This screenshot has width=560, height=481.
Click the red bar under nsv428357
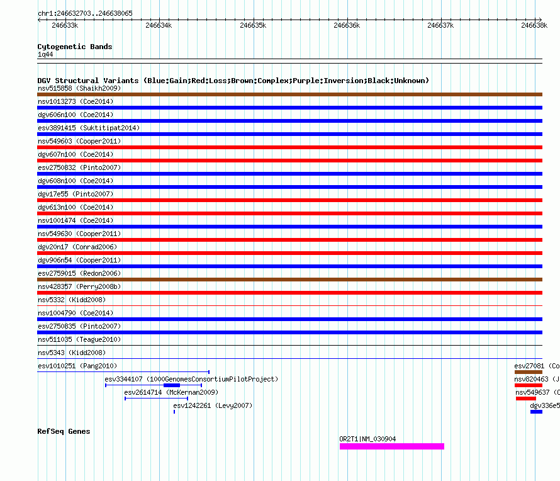[x=289, y=293]
